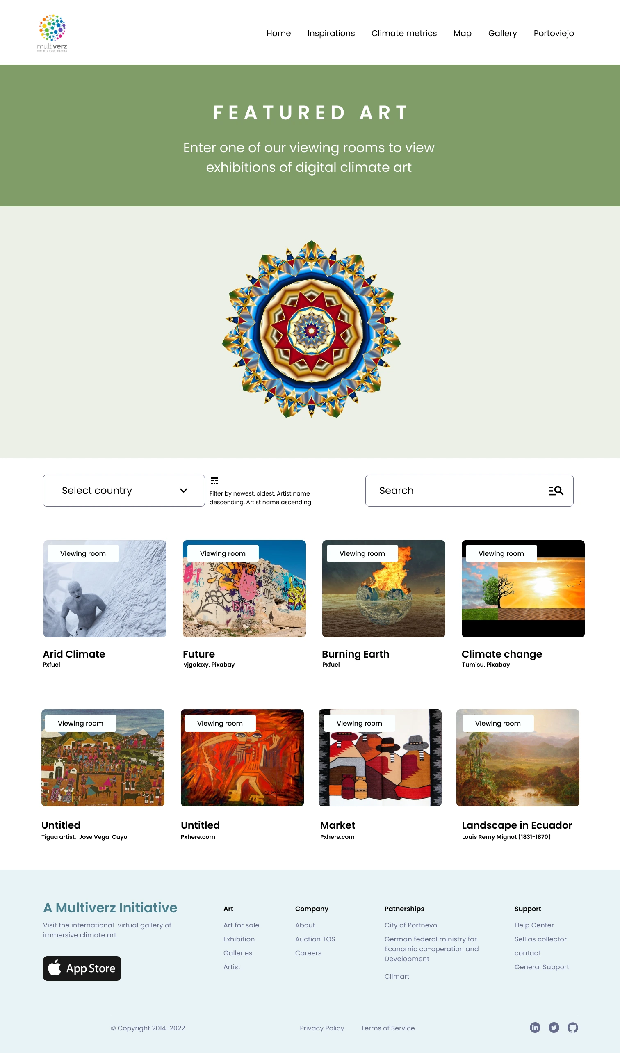Go to the Gallery menu item
Screen dimensions: 620x1053
[503, 33]
